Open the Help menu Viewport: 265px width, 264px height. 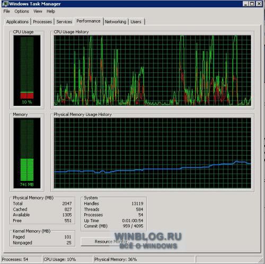click(51, 11)
